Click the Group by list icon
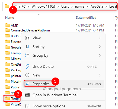Image resolution: width=118 pixels, height=109 pixels. [x=27, y=55]
